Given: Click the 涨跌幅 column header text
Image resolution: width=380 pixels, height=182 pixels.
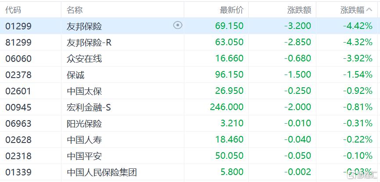Looking at the screenshot, I should pyautogui.click(x=352, y=10).
